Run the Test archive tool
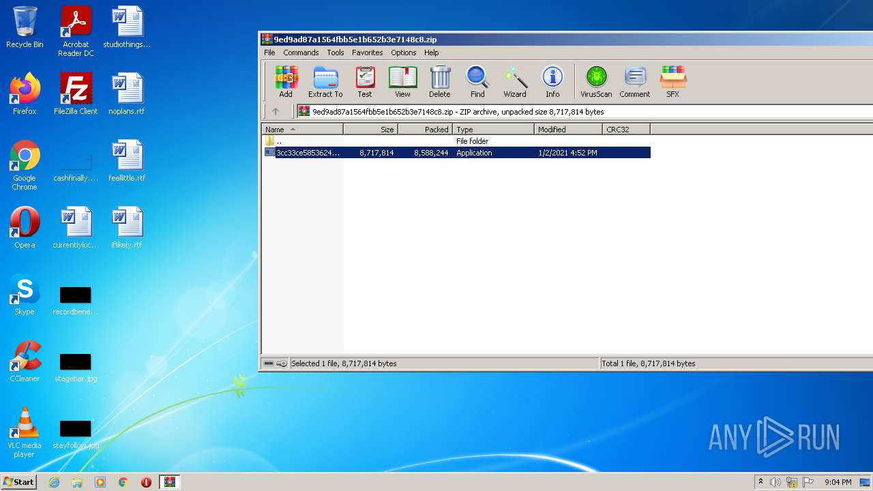873x491 pixels. click(365, 82)
